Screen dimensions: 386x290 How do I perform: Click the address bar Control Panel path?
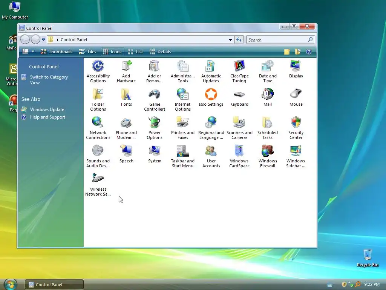coord(74,40)
